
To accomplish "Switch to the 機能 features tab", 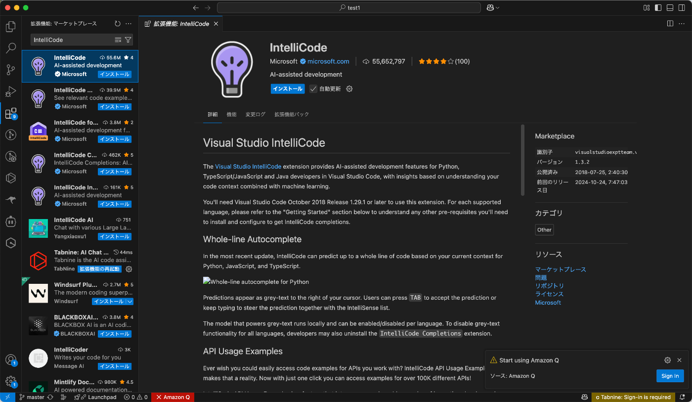I will coord(231,114).
